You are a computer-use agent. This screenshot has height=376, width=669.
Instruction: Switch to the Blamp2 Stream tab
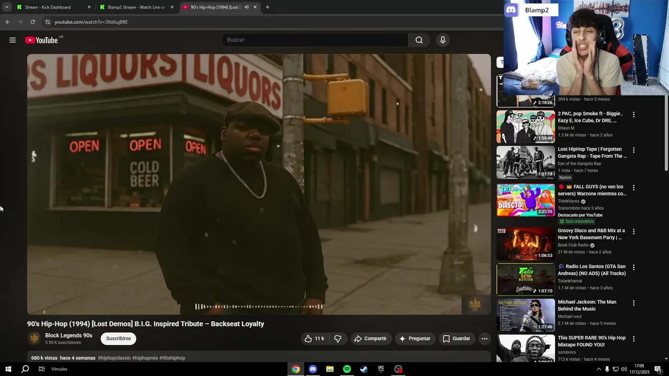point(136,7)
